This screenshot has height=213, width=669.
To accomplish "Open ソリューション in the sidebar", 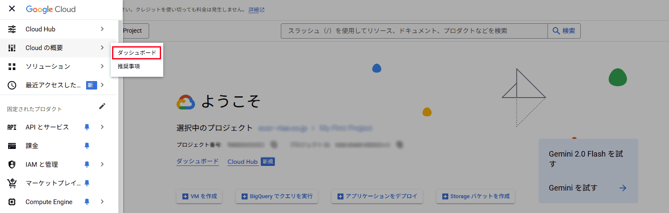I will pyautogui.click(x=58, y=67).
